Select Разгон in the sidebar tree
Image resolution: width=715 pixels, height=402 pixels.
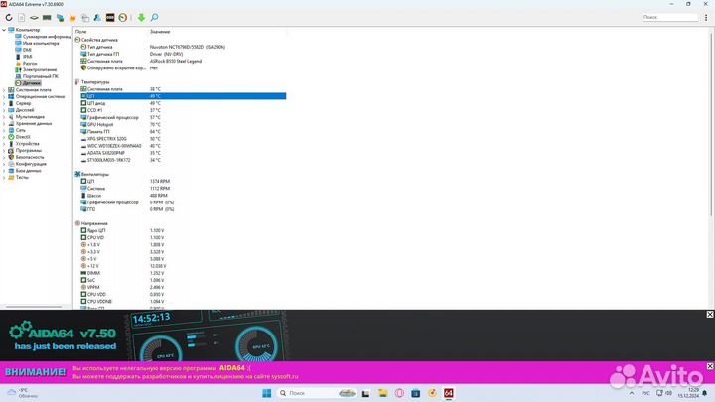pos(28,64)
